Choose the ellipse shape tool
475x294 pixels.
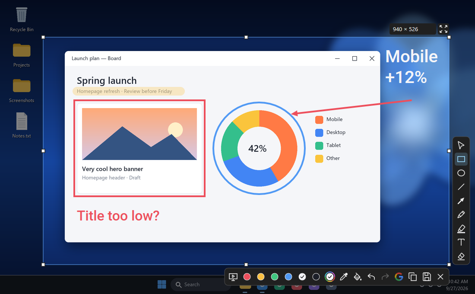point(461,173)
